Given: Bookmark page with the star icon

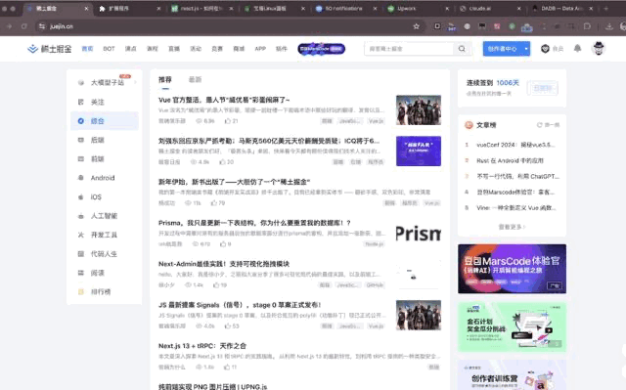Looking at the screenshot, I should pos(417,26).
